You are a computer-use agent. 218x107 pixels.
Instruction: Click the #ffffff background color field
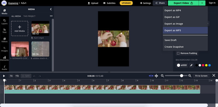182,65
